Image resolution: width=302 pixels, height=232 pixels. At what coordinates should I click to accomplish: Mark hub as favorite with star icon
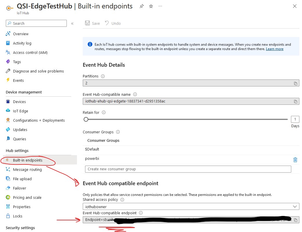point(151,6)
